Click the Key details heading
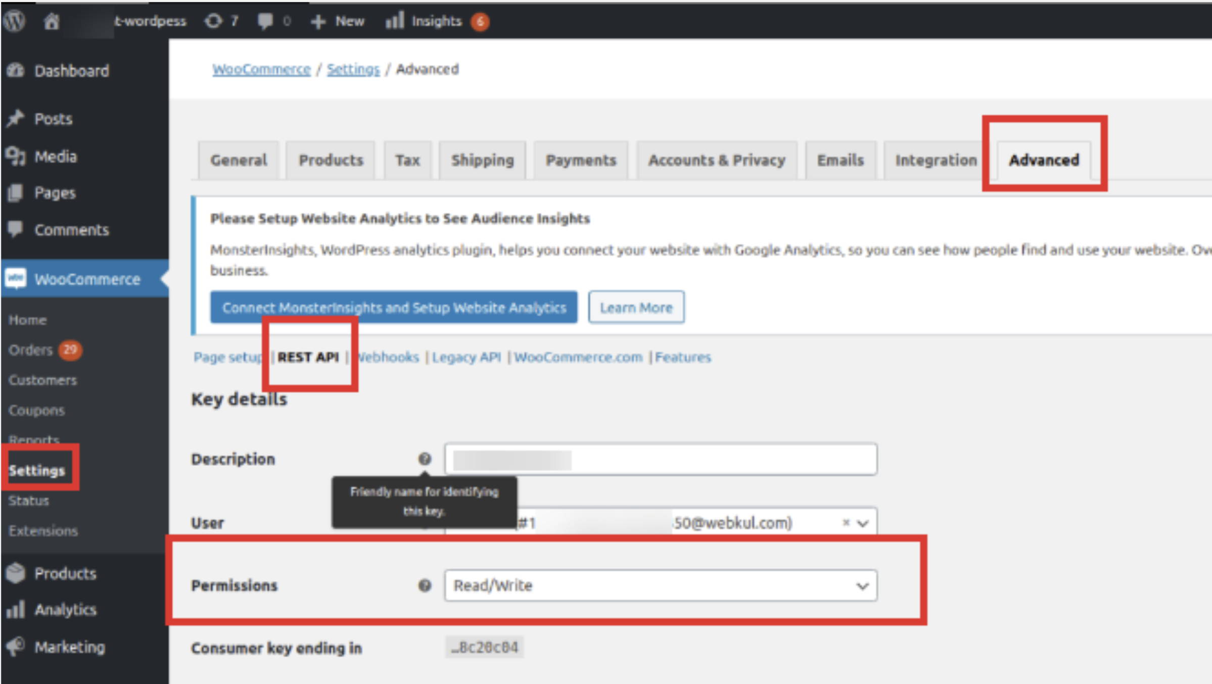Screen dimensions: 1212x684 coord(239,399)
